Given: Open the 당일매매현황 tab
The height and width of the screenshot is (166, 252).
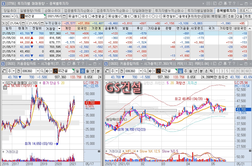Looking at the screenshot, I should click(x=142, y=11).
